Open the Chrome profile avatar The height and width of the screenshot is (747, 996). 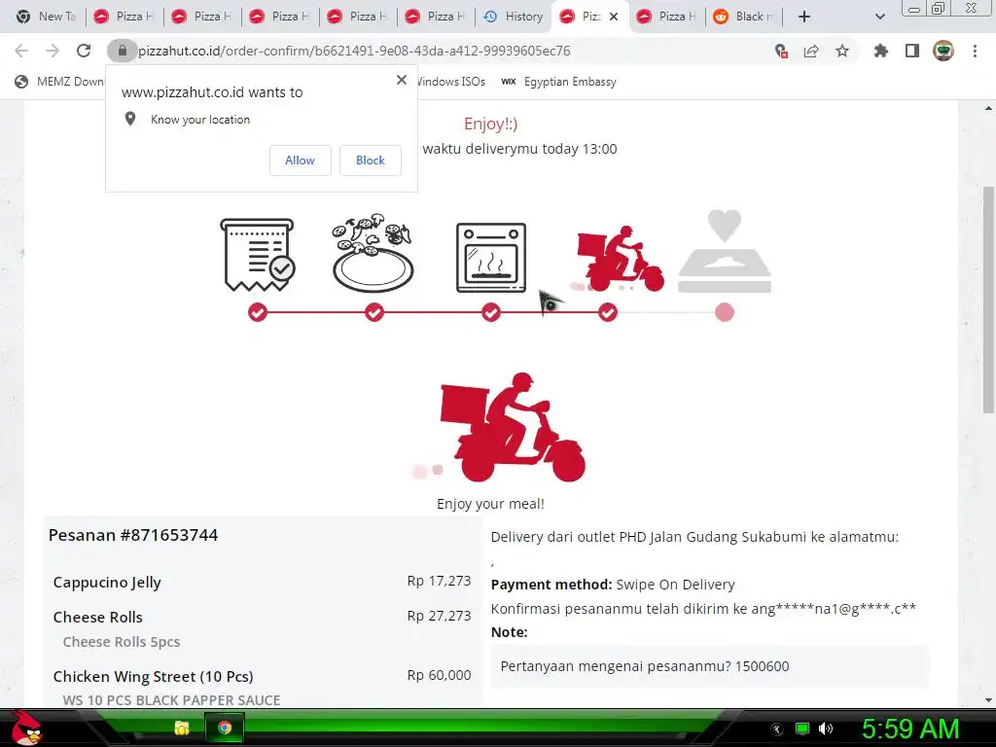943,51
